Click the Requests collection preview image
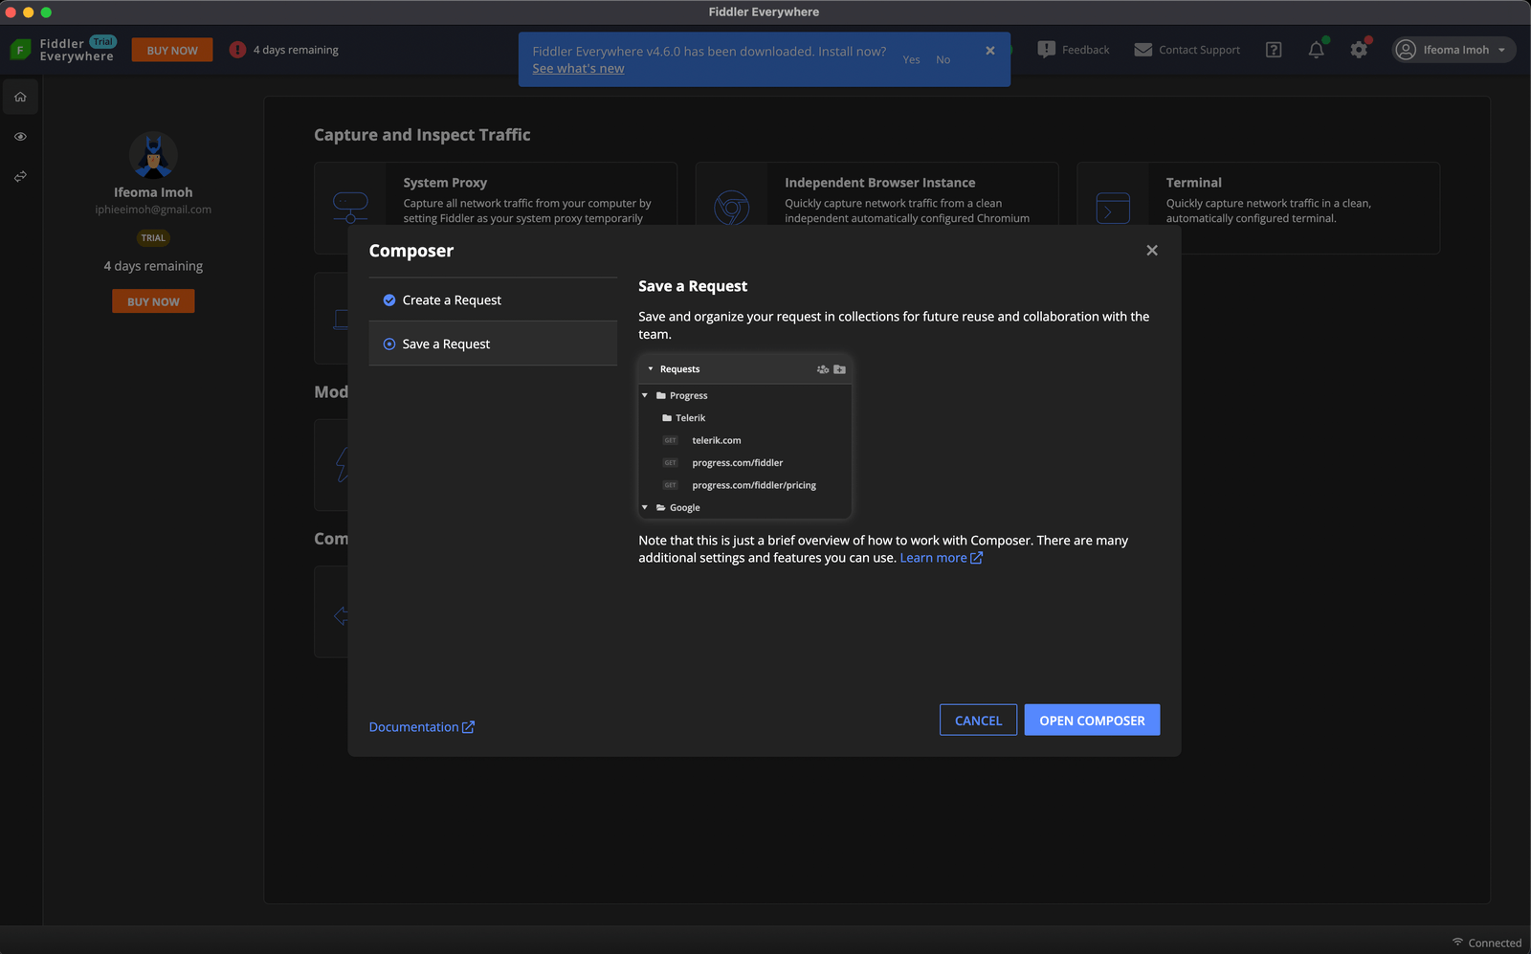Image resolution: width=1531 pixels, height=954 pixels. coord(744,436)
